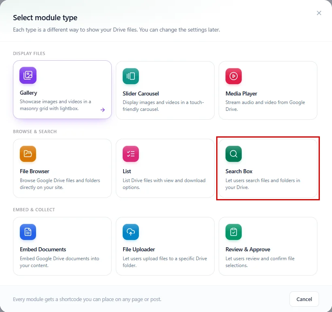This screenshot has width=332, height=312.
Task: Click 'Stream audio and video' description
Action: pos(265,106)
